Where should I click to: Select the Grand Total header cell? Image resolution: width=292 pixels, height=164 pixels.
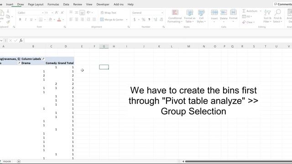coord(66,63)
